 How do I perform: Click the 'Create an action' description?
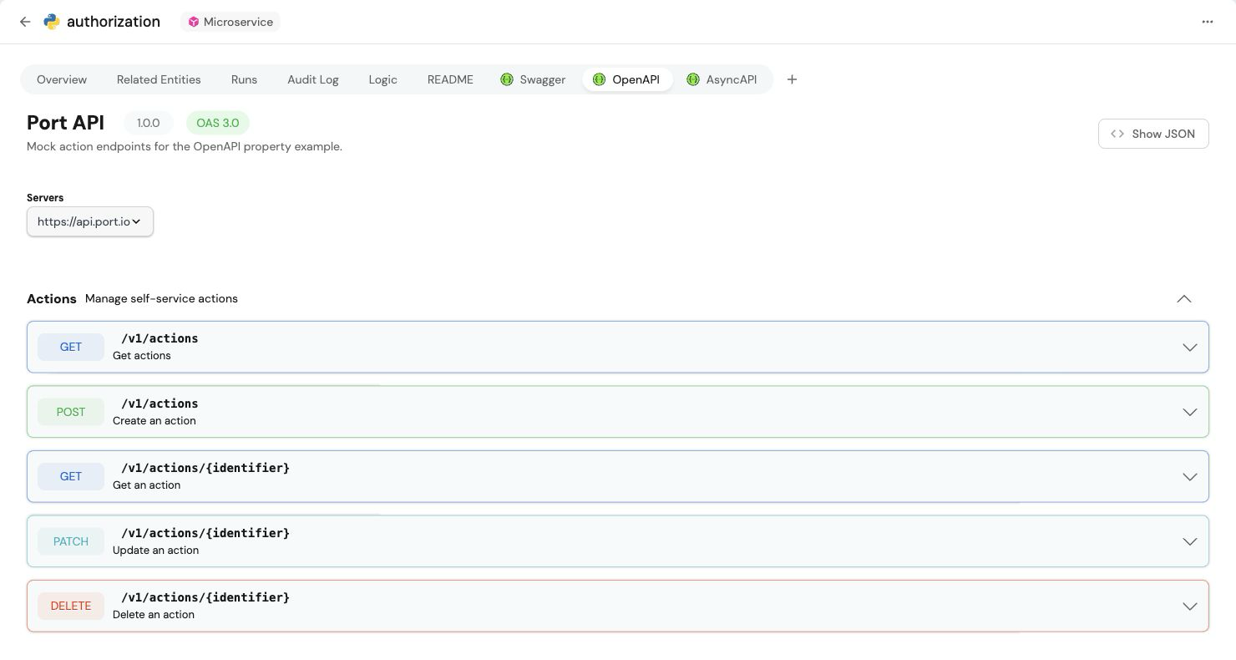pos(154,420)
